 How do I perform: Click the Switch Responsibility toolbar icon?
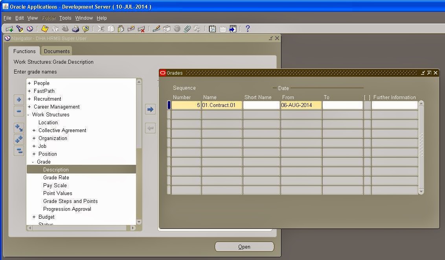(x=65, y=29)
